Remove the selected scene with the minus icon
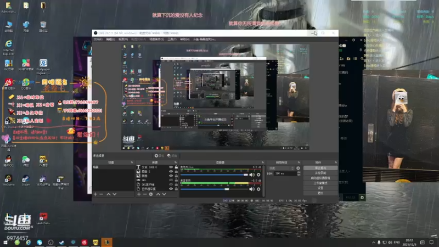This screenshot has width=439, height=247. click(102, 194)
